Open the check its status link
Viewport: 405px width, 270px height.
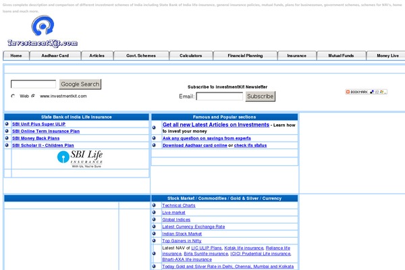[x=250, y=146]
